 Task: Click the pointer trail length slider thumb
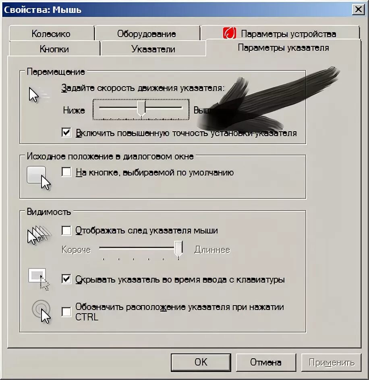178,249
